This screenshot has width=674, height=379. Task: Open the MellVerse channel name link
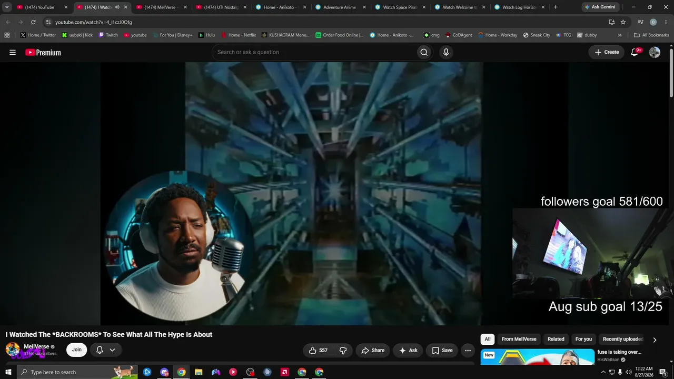[36, 346]
